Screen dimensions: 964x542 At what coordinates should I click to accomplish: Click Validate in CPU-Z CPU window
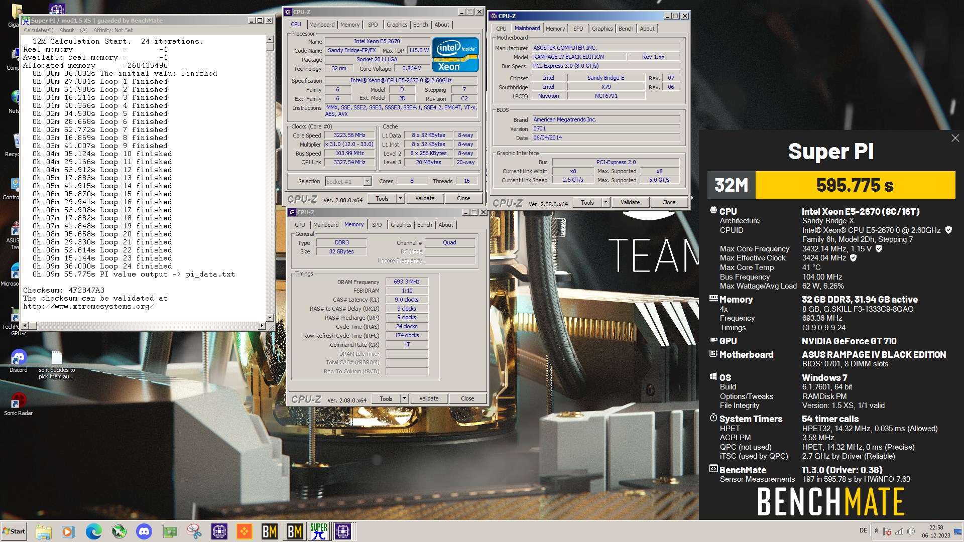click(x=425, y=198)
